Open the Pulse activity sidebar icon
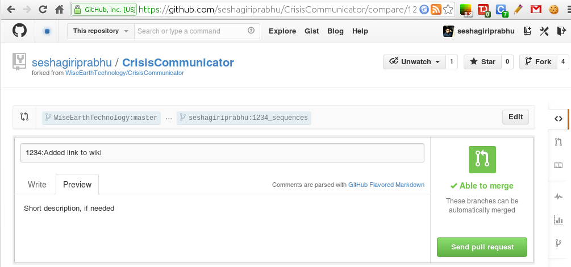571x267 pixels. 559,197
